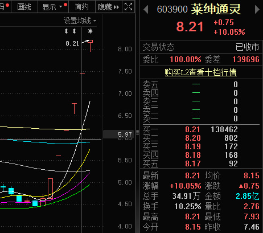Open the 显示 dropdown menu
Screen dimensions: 263x233
53,7
